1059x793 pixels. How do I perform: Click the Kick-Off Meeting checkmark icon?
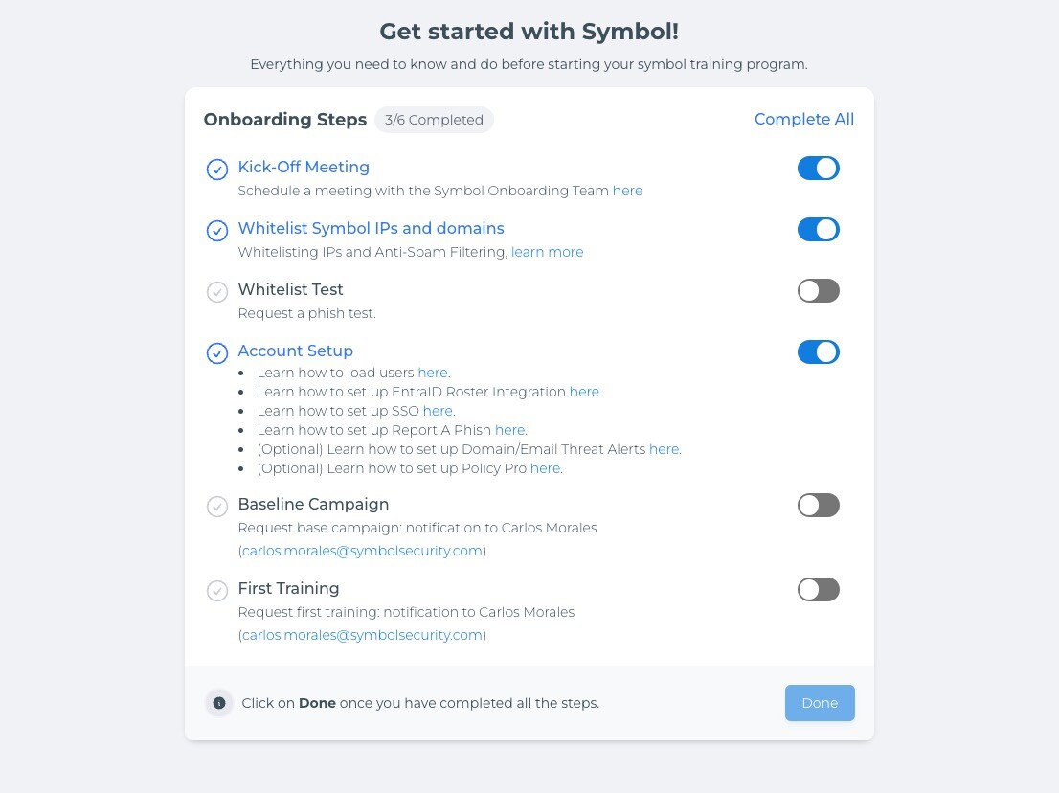tap(216, 169)
